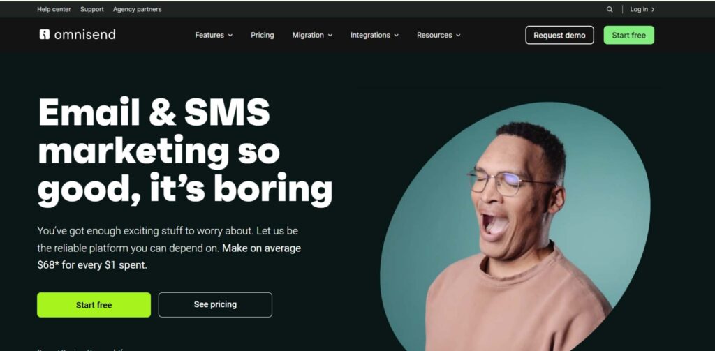Open the Features menu item
Image resolution: width=715 pixels, height=351 pixels.
(x=209, y=35)
